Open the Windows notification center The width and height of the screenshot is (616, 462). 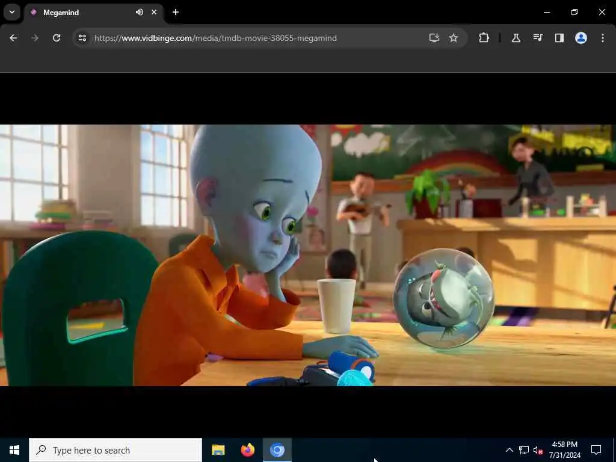point(596,450)
